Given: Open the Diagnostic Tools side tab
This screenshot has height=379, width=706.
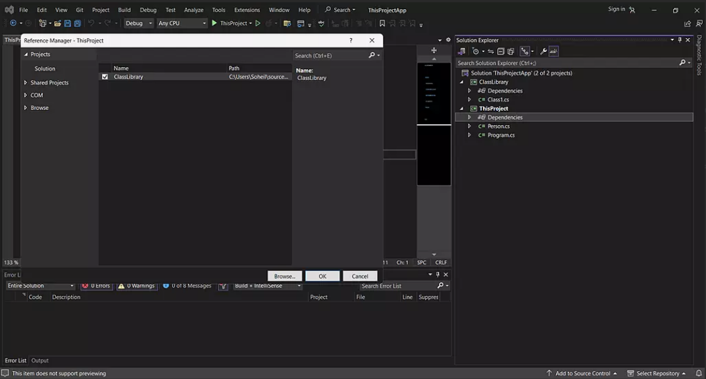Looking at the screenshot, I should click(x=699, y=55).
